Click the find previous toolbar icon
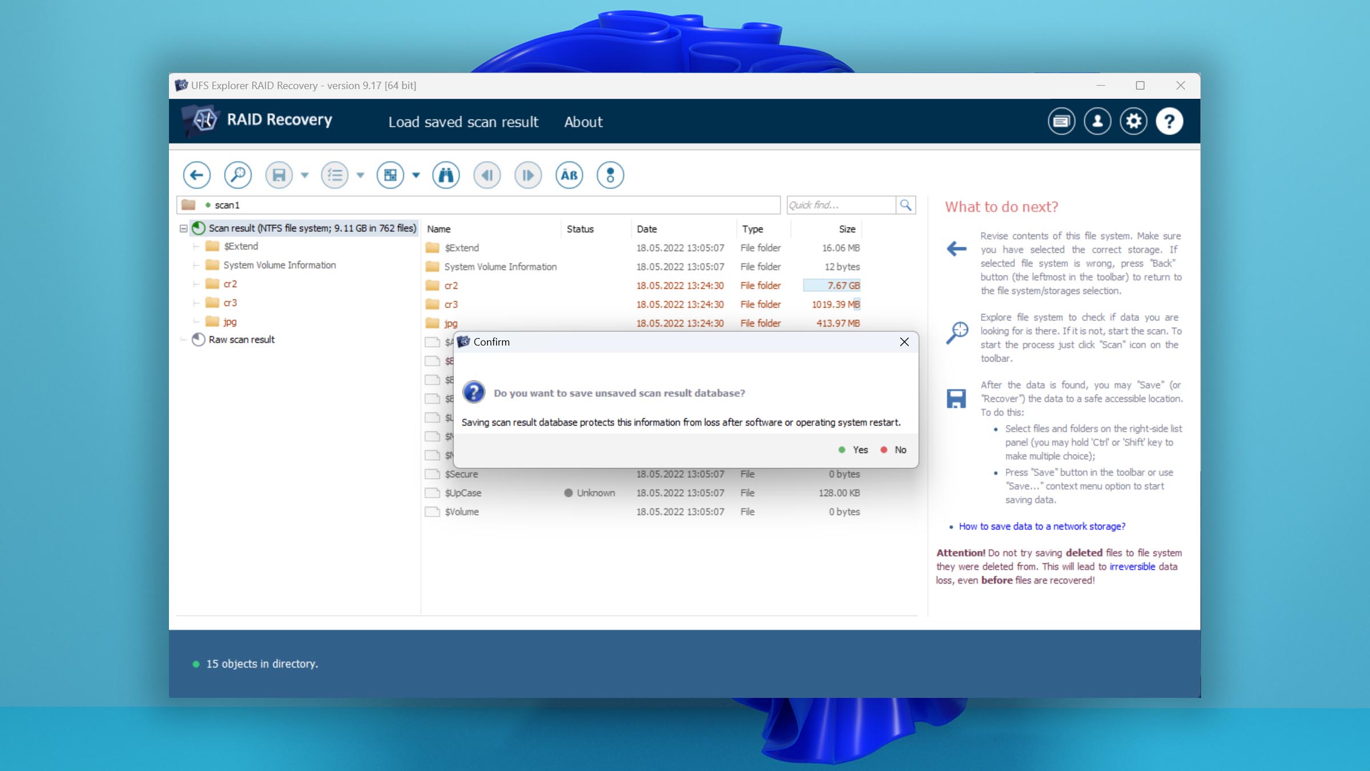The height and width of the screenshot is (771, 1370). tap(487, 175)
